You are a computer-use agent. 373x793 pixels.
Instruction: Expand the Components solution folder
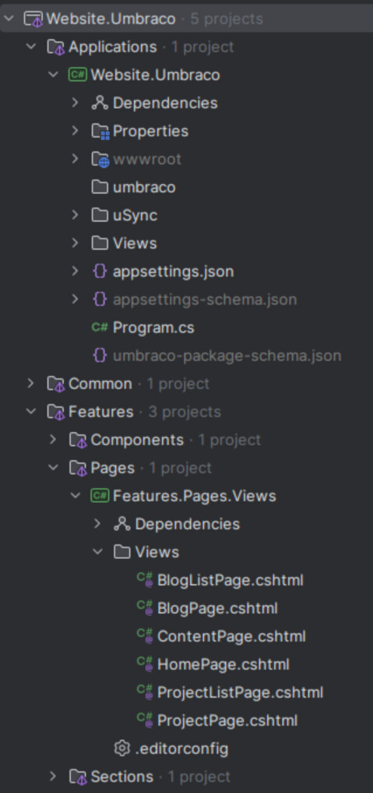click(53, 440)
